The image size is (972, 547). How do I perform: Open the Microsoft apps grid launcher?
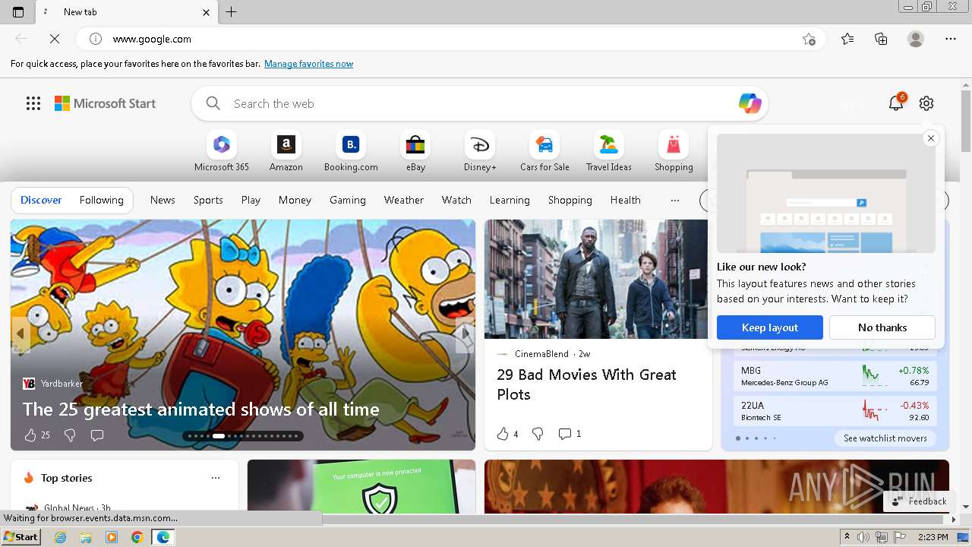(x=33, y=103)
